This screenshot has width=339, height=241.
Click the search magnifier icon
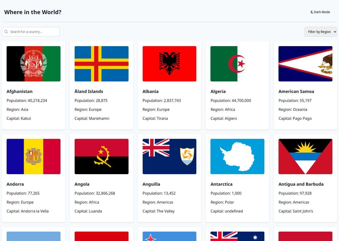(6, 32)
